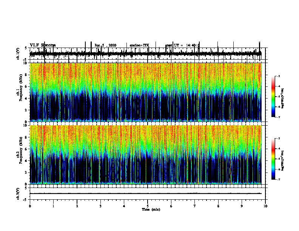Click the date label "Jan. 5, 2020"
This screenshot has width=299, height=231.
tap(105, 45)
